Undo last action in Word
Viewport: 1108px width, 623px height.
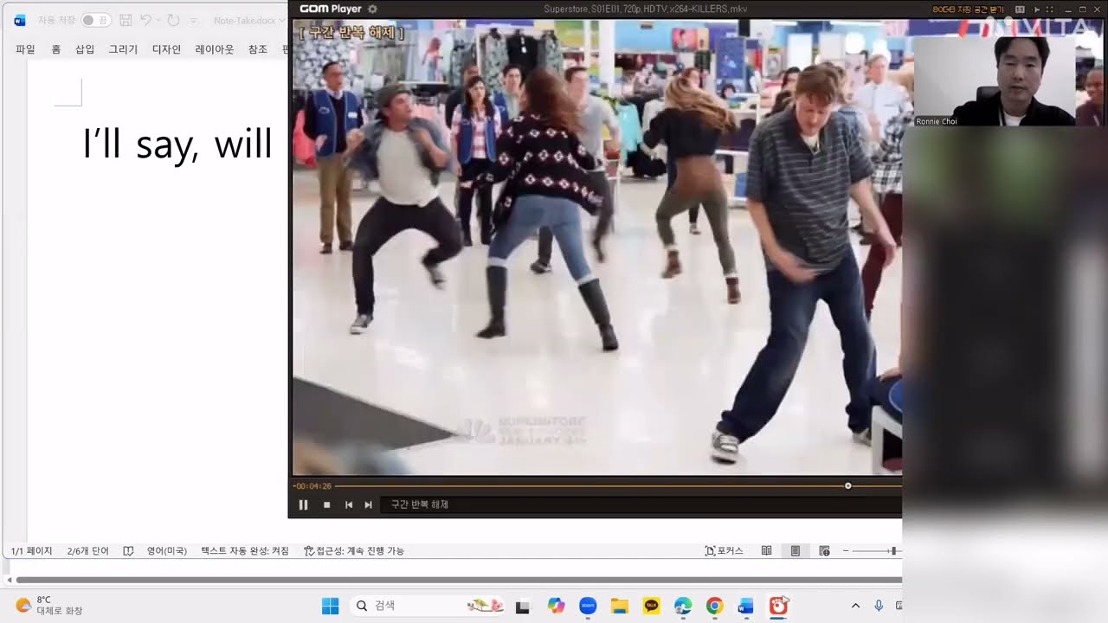(x=145, y=20)
